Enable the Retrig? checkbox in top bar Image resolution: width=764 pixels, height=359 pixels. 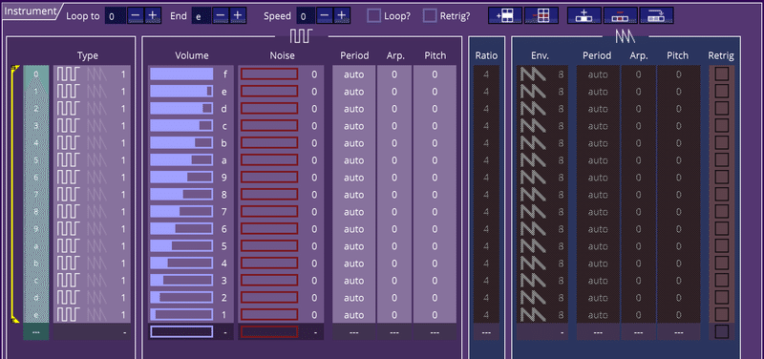pyautogui.click(x=430, y=15)
